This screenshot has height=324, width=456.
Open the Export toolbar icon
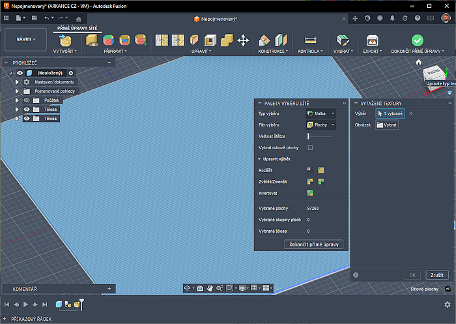[372, 40]
